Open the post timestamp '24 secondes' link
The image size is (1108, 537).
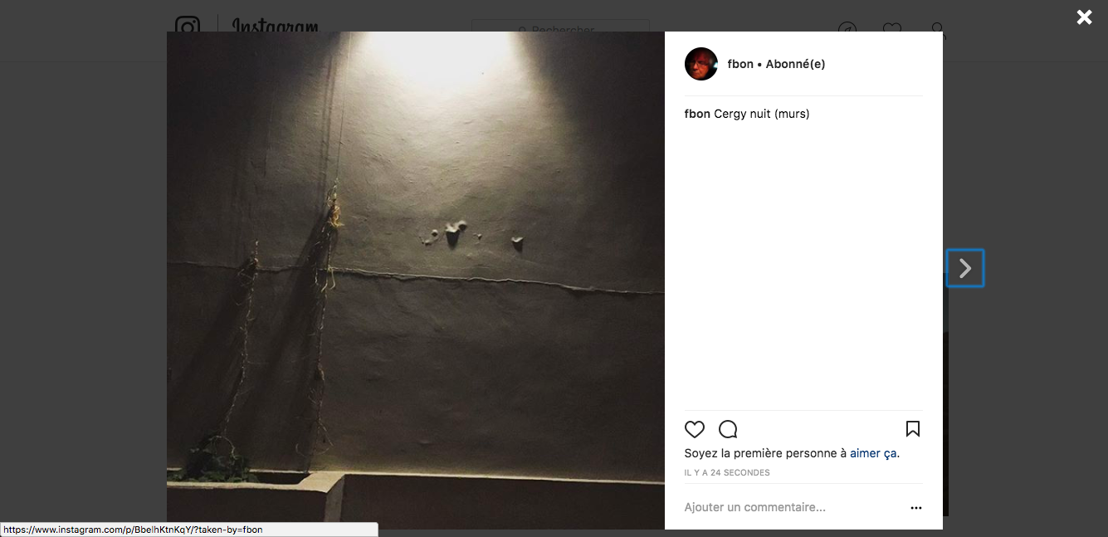tap(727, 472)
